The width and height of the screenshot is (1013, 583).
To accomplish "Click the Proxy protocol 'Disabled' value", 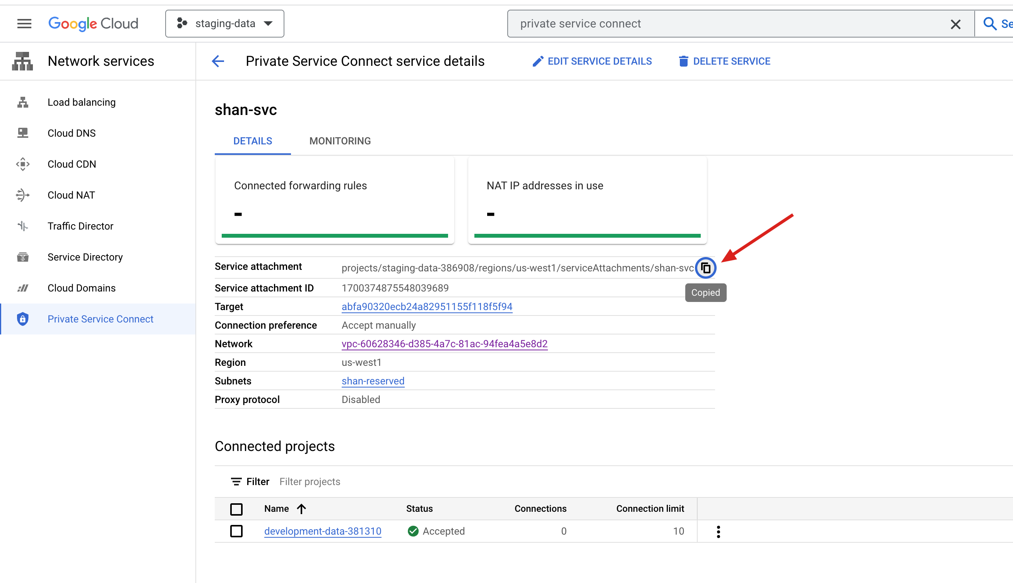I will coord(361,400).
